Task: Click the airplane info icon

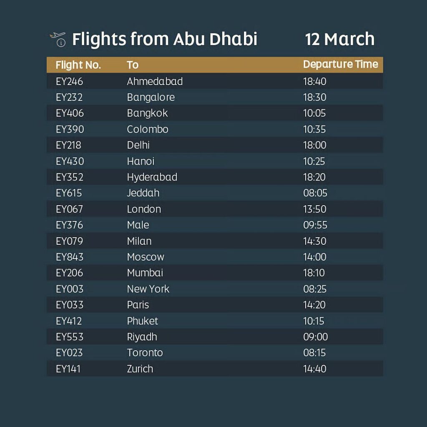Action: click(x=58, y=39)
